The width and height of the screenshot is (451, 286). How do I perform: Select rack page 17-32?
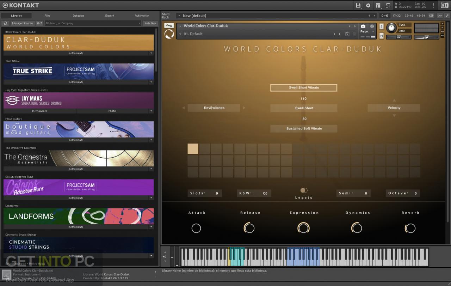(x=397, y=16)
